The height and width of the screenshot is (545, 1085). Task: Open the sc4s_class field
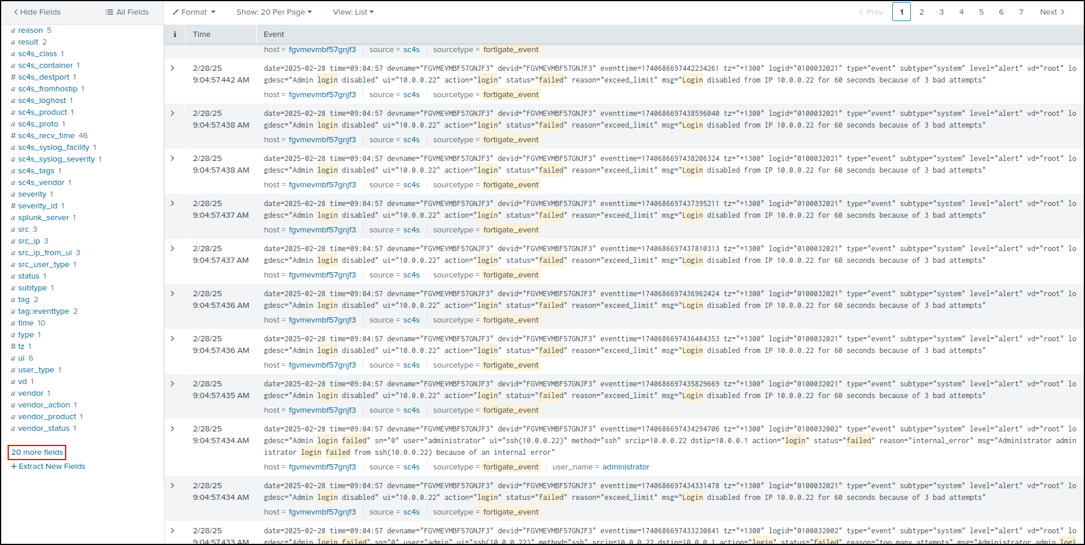(x=38, y=54)
